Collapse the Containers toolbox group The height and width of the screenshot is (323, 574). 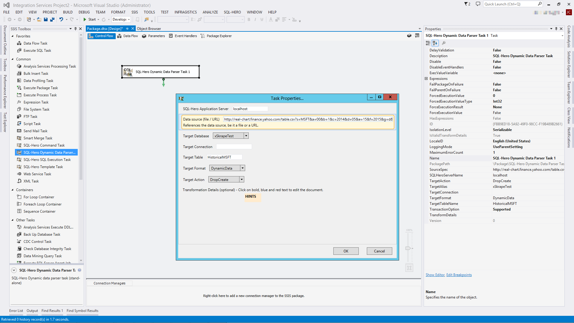click(x=13, y=190)
